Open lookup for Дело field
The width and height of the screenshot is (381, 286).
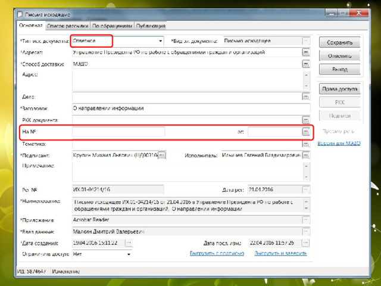[x=306, y=96]
